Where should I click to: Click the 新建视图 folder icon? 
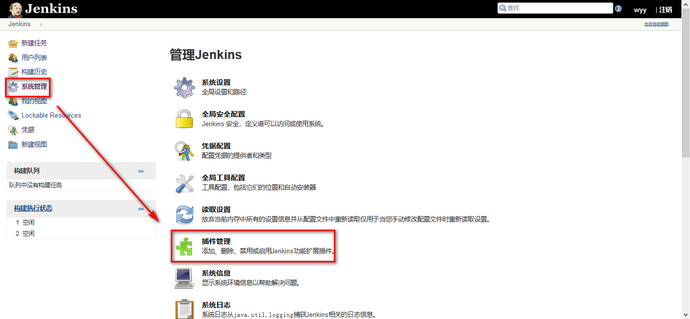(13, 144)
